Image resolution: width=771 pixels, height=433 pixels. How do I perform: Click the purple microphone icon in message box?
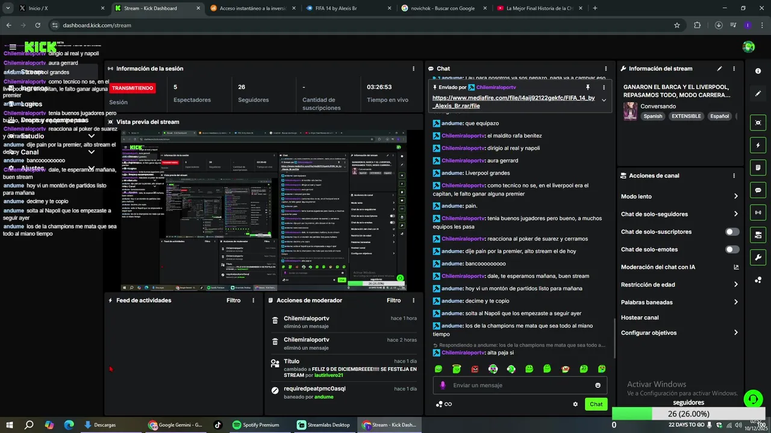click(443, 385)
